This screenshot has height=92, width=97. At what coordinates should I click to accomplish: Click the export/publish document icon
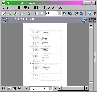[x=15, y=14]
